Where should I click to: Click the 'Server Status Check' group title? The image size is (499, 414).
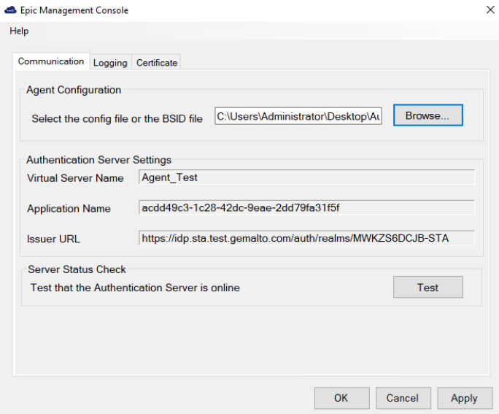click(x=77, y=269)
